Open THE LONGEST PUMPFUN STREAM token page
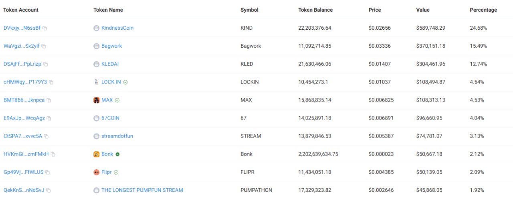This screenshot has height=199, width=513. click(142, 191)
